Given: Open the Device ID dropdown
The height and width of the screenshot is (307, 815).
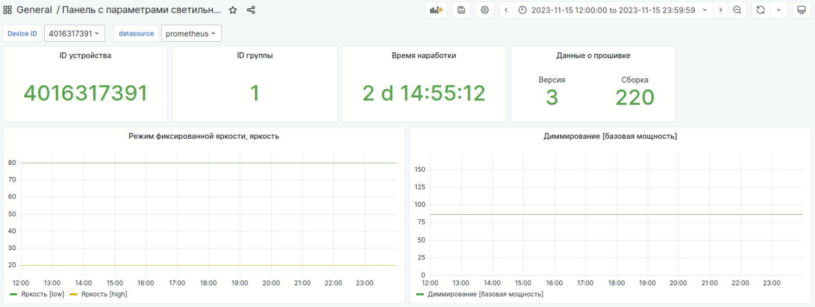Looking at the screenshot, I should (74, 34).
